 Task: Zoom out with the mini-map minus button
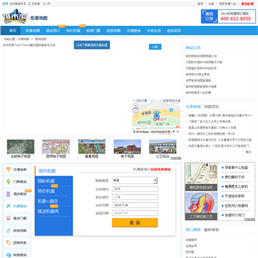135,110
